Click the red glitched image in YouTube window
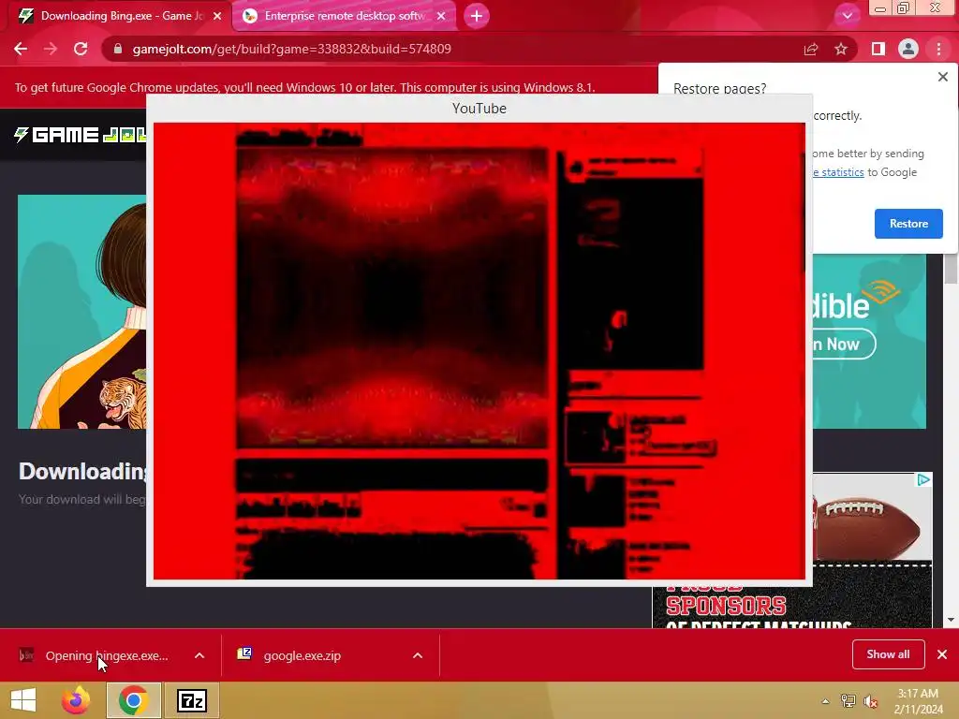 [479, 351]
